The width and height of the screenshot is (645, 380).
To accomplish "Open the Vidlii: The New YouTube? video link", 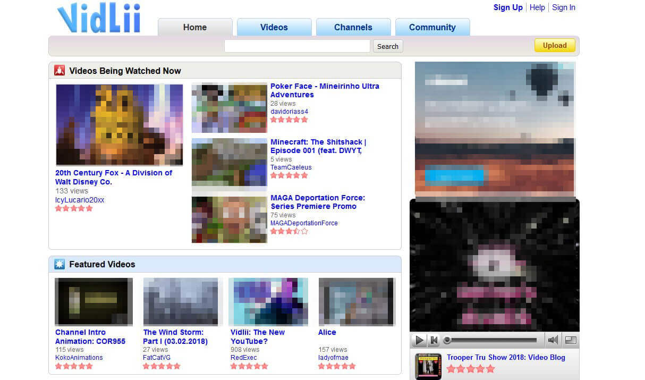I will pos(257,336).
